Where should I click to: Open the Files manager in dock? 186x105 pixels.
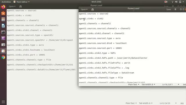point(3,20)
